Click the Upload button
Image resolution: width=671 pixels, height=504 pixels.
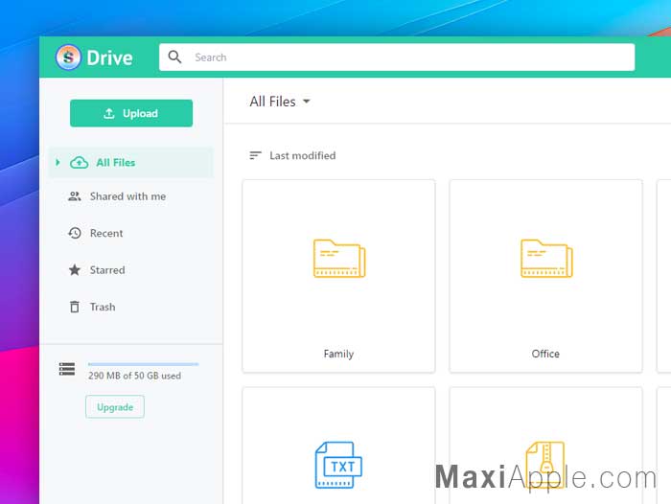(131, 113)
